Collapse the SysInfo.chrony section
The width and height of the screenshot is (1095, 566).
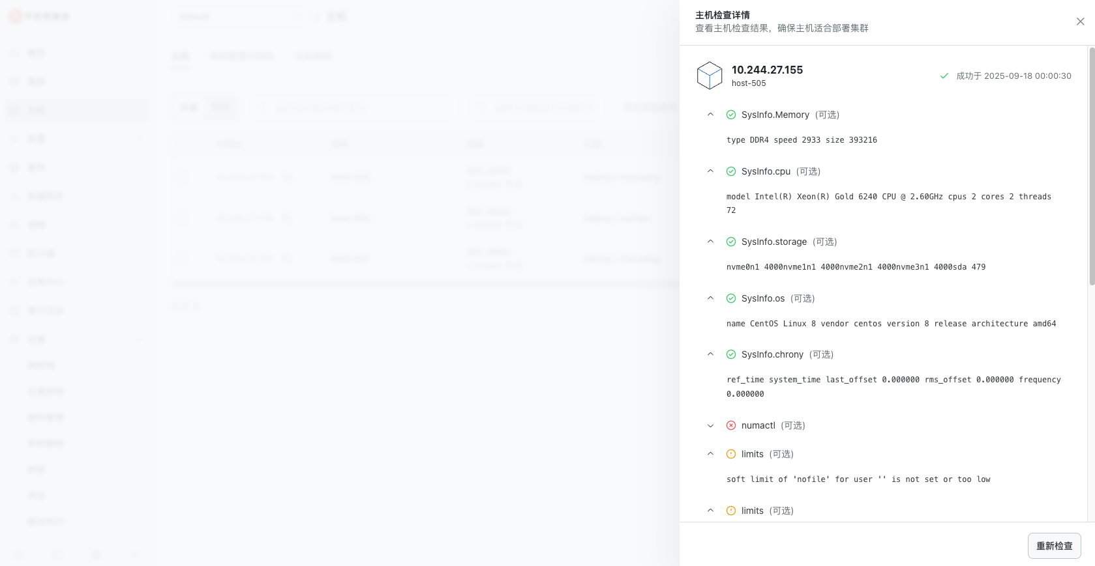click(x=710, y=354)
